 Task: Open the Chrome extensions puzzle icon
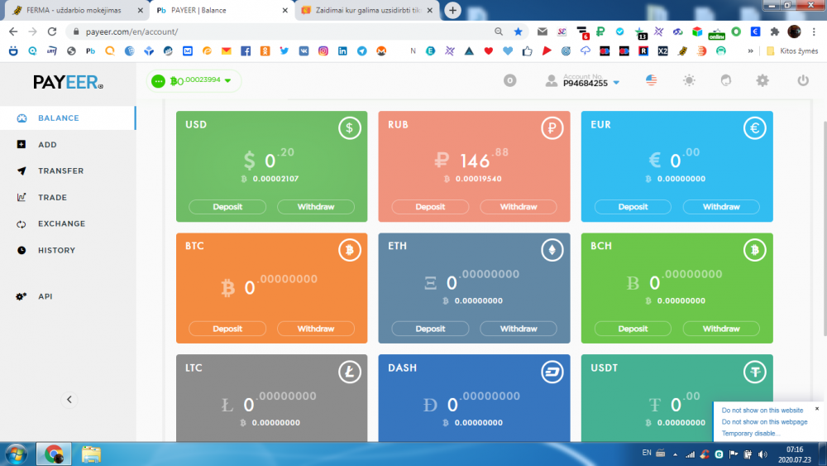click(x=774, y=31)
